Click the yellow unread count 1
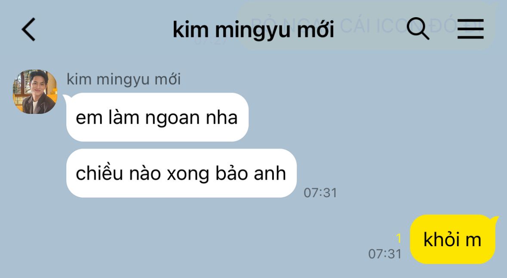507x278 pixels. (399, 238)
